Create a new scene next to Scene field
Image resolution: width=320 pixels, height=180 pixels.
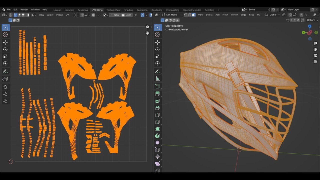point(273,9)
